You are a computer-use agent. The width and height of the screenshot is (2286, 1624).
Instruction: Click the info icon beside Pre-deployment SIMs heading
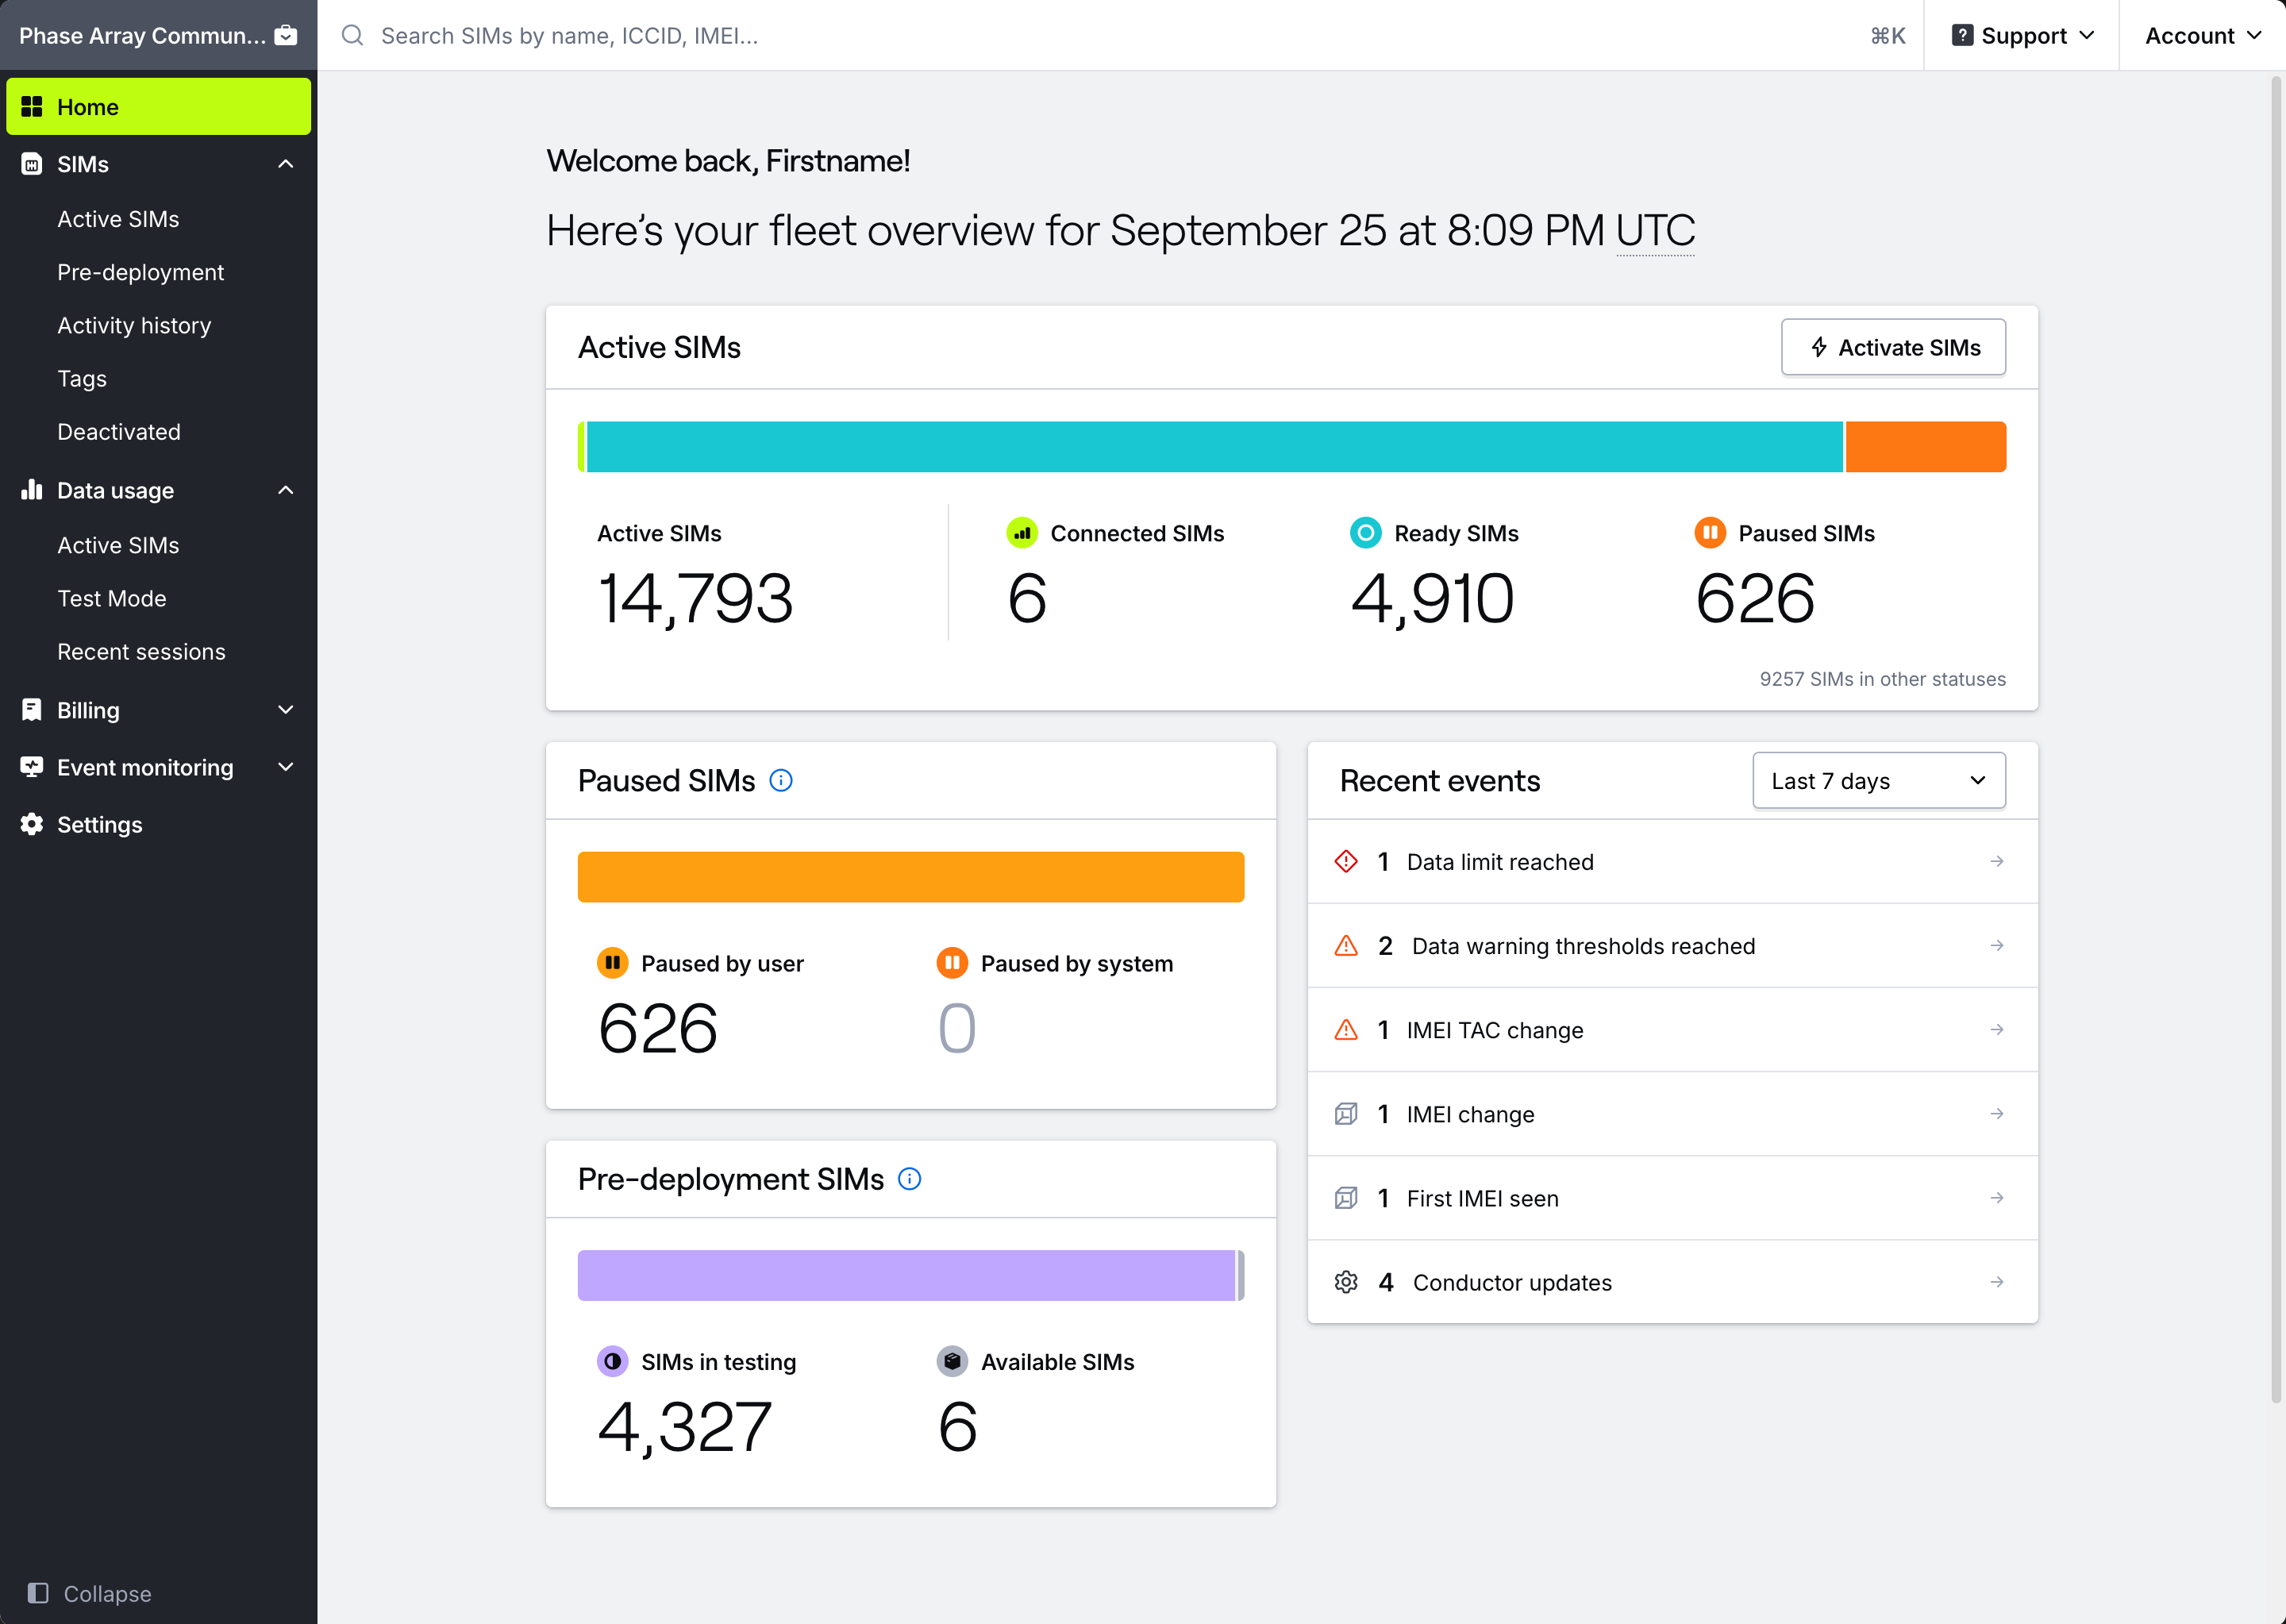[x=909, y=1179]
